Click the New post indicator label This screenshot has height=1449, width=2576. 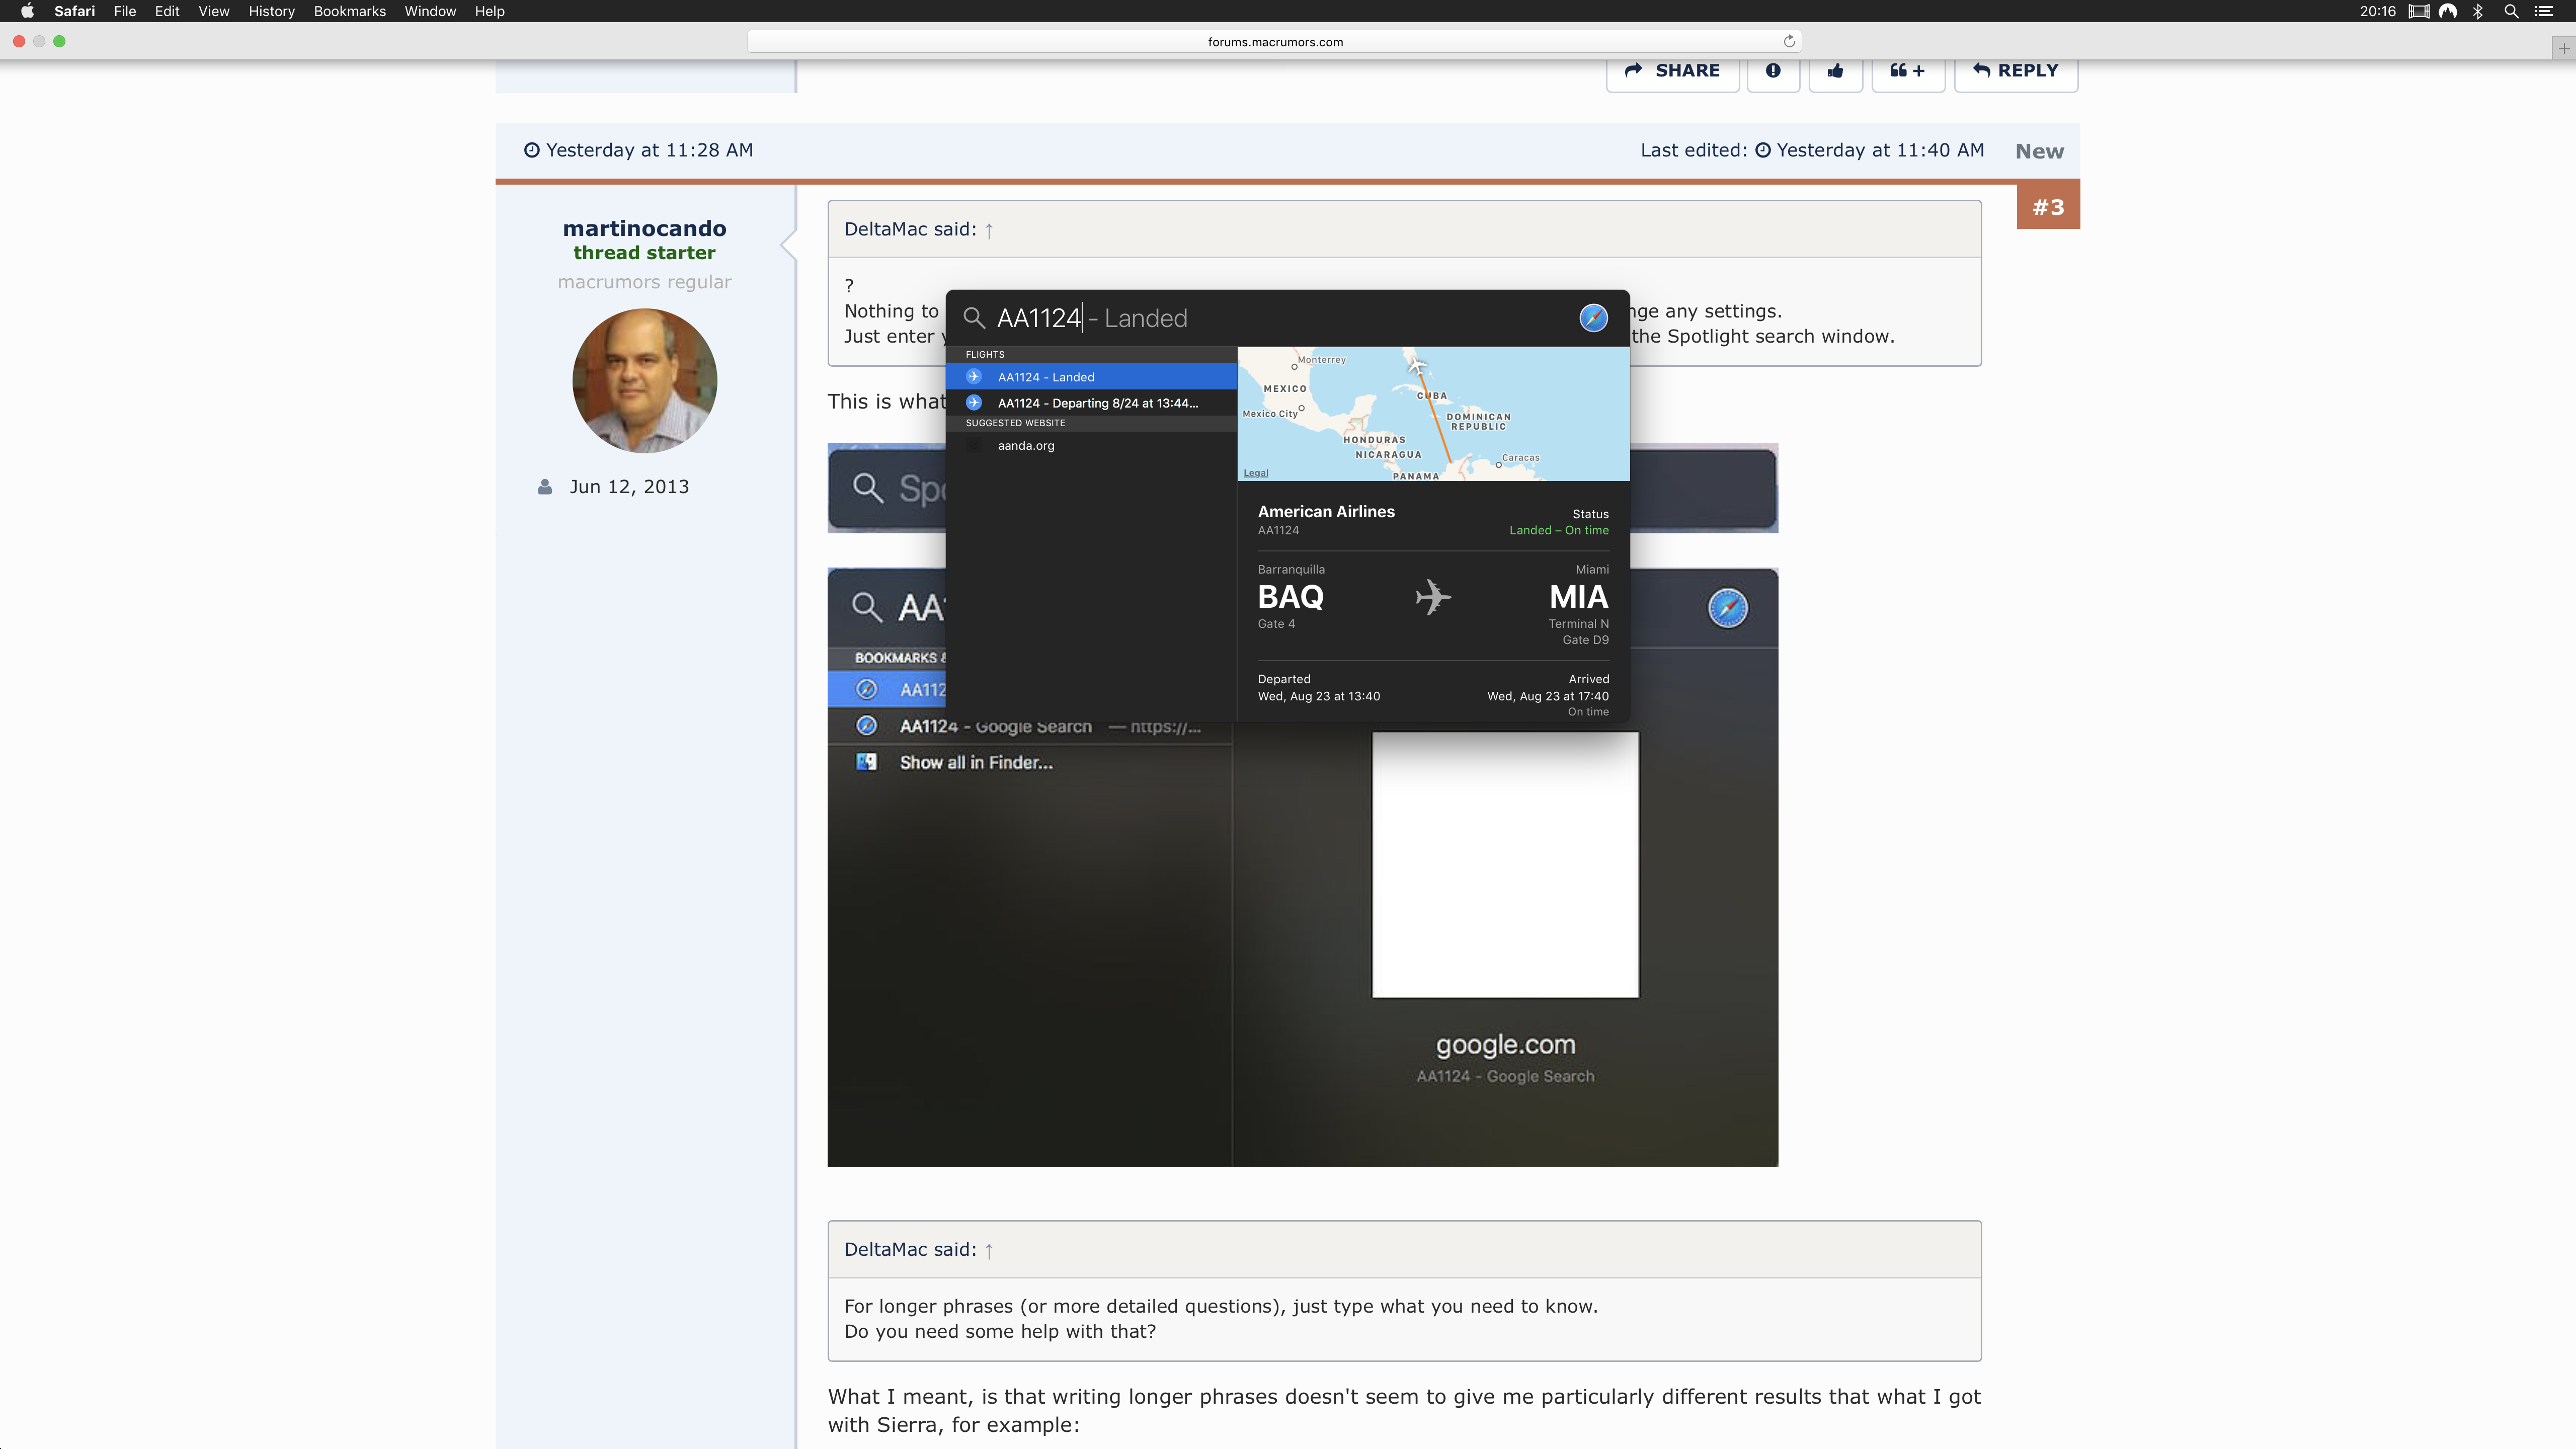2039,152
